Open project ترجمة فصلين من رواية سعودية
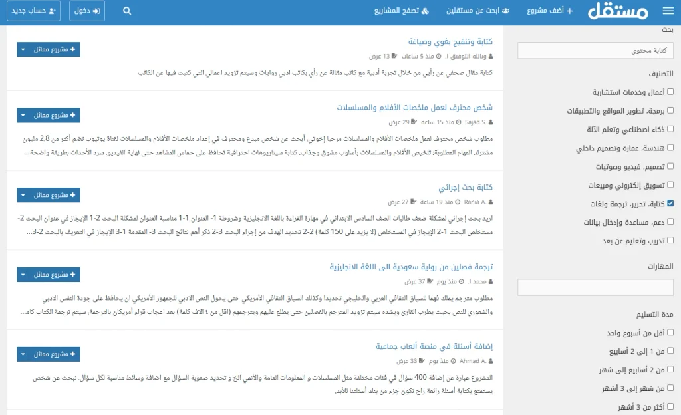 pos(411,267)
